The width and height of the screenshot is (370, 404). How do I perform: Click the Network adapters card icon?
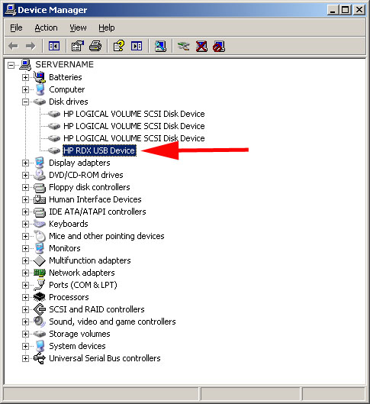(40, 273)
